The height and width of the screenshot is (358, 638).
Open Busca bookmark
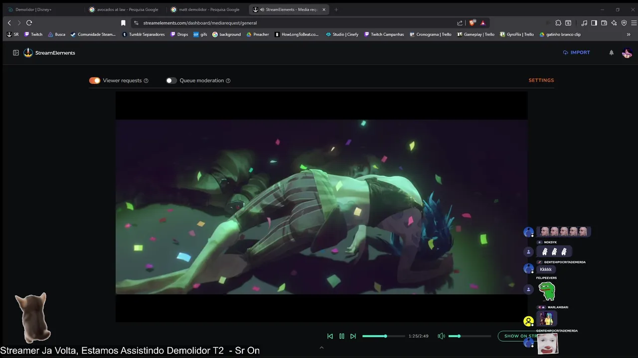click(x=56, y=34)
